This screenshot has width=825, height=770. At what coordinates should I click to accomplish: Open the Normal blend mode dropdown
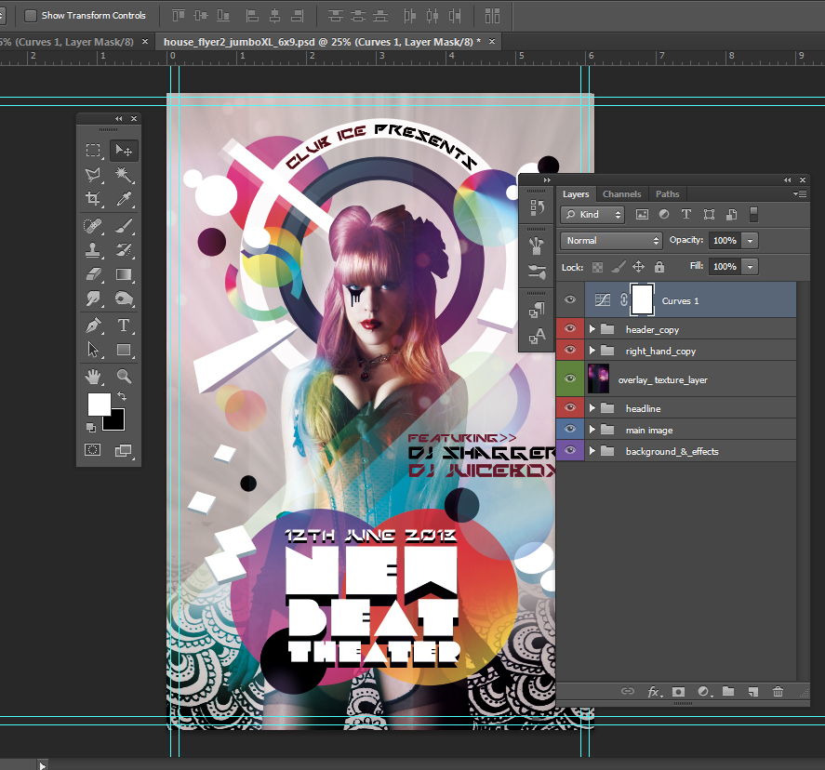(611, 241)
